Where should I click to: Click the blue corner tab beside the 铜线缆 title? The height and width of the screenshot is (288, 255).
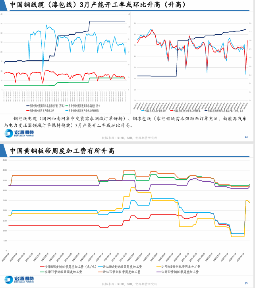click(4, 5)
